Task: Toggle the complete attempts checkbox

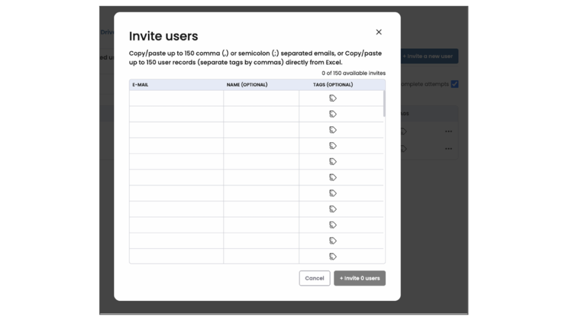Action: 455,84
